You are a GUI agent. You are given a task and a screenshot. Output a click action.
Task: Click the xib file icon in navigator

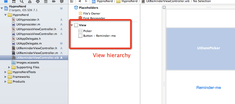14,58
